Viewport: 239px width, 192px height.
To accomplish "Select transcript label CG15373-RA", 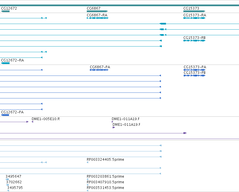I will pos(195,15).
